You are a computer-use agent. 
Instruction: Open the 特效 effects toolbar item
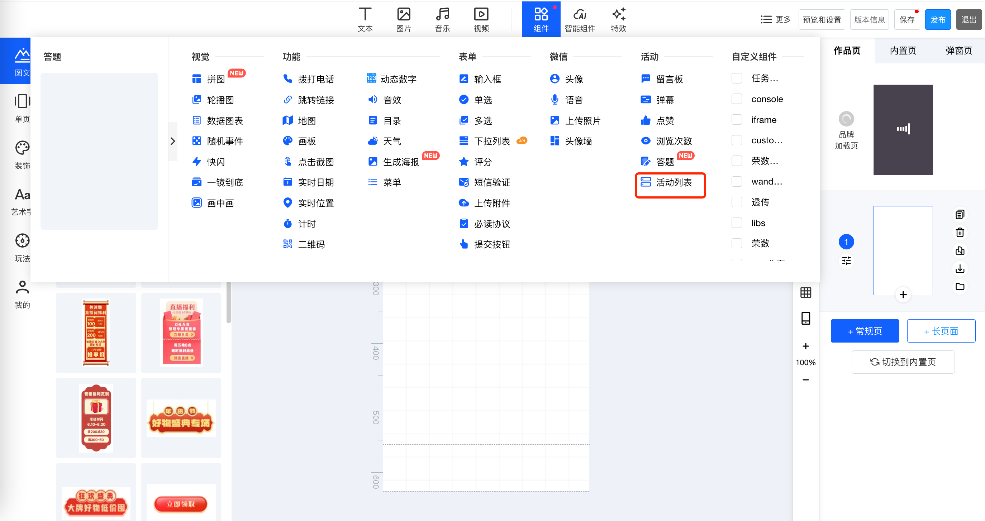click(618, 19)
